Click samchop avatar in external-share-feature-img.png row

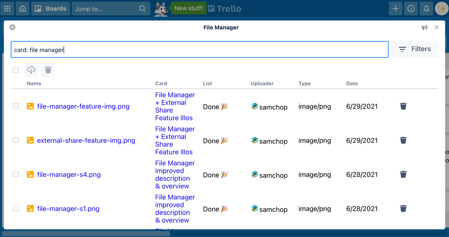point(254,140)
